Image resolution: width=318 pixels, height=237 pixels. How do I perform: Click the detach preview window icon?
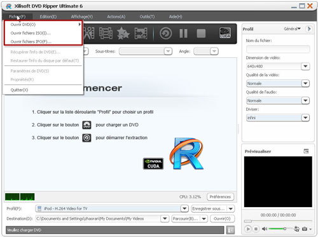click(x=306, y=151)
